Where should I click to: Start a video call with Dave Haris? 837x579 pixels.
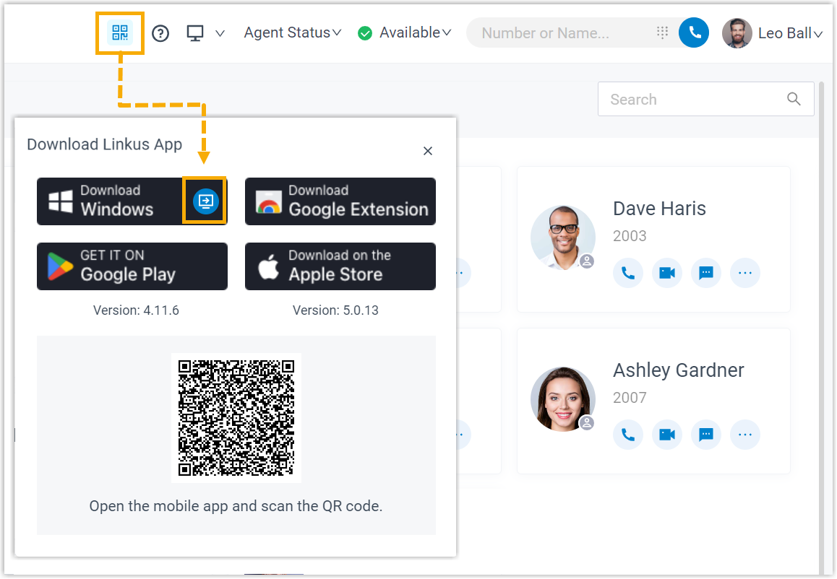667,274
